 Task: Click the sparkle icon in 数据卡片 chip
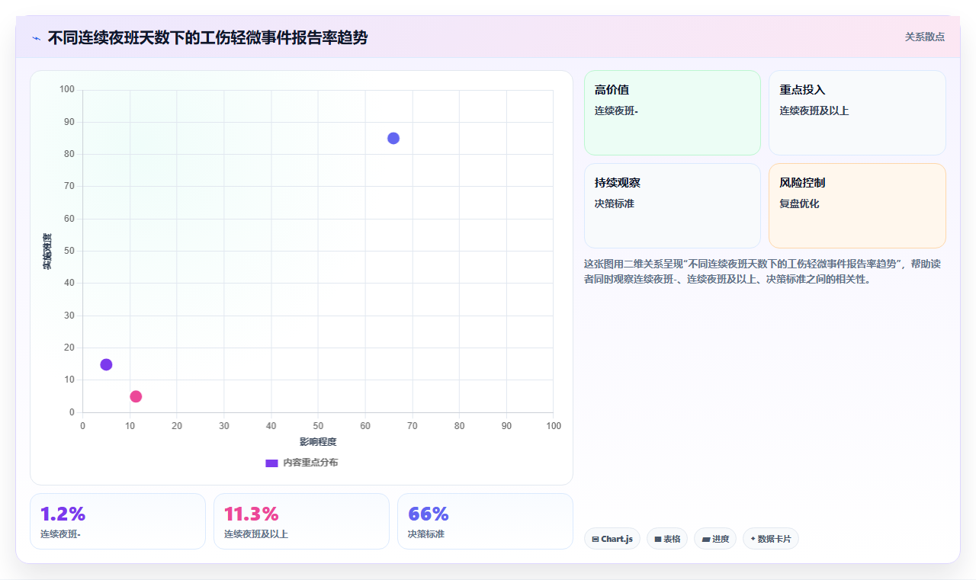click(753, 539)
